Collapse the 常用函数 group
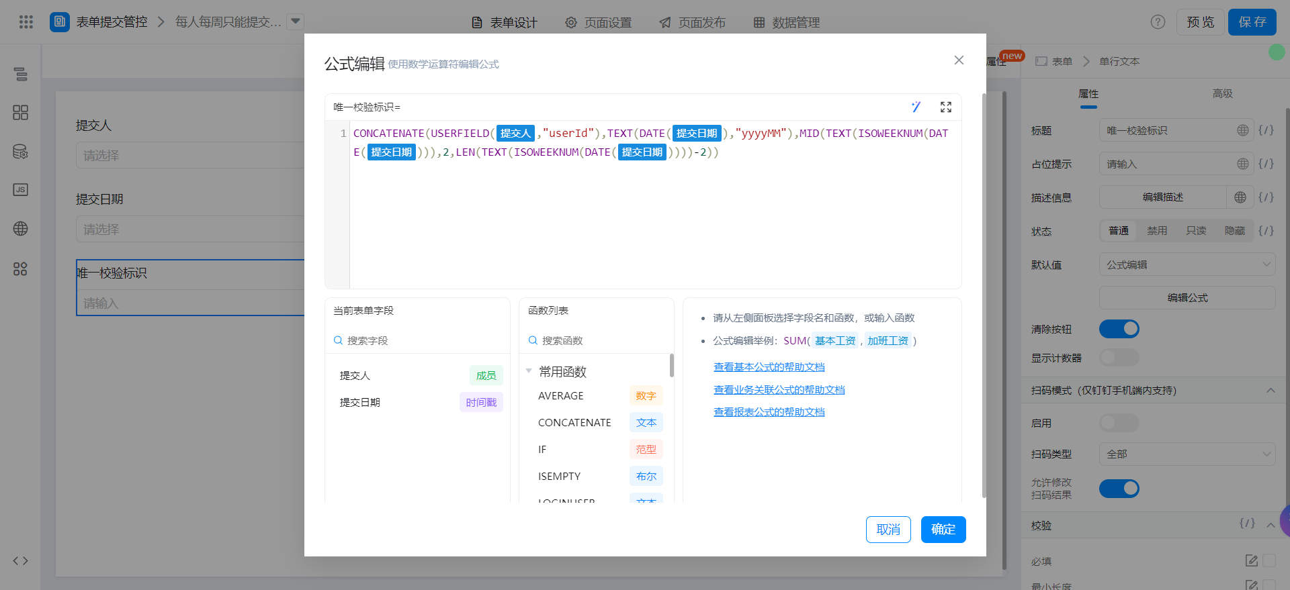The image size is (1290, 590). pos(529,371)
